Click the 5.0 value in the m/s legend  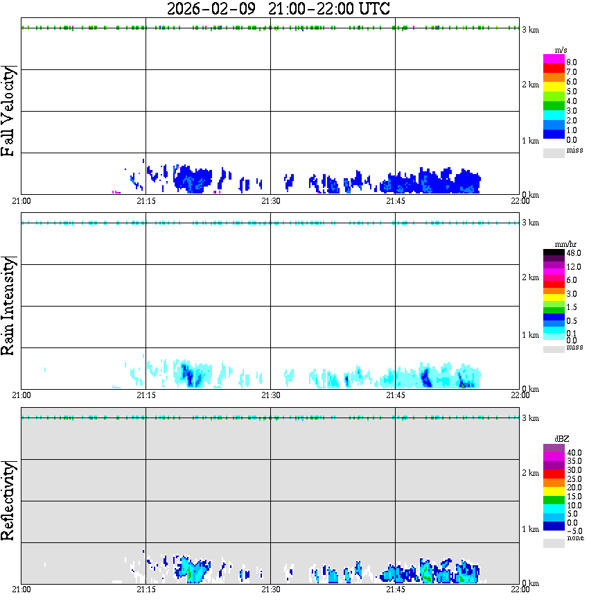572,92
